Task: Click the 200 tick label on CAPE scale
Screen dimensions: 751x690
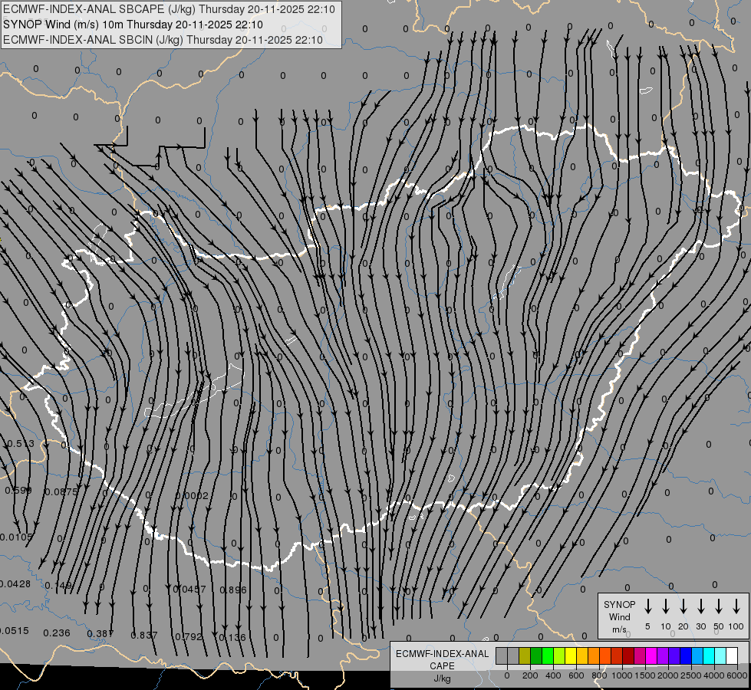Action: [530, 675]
